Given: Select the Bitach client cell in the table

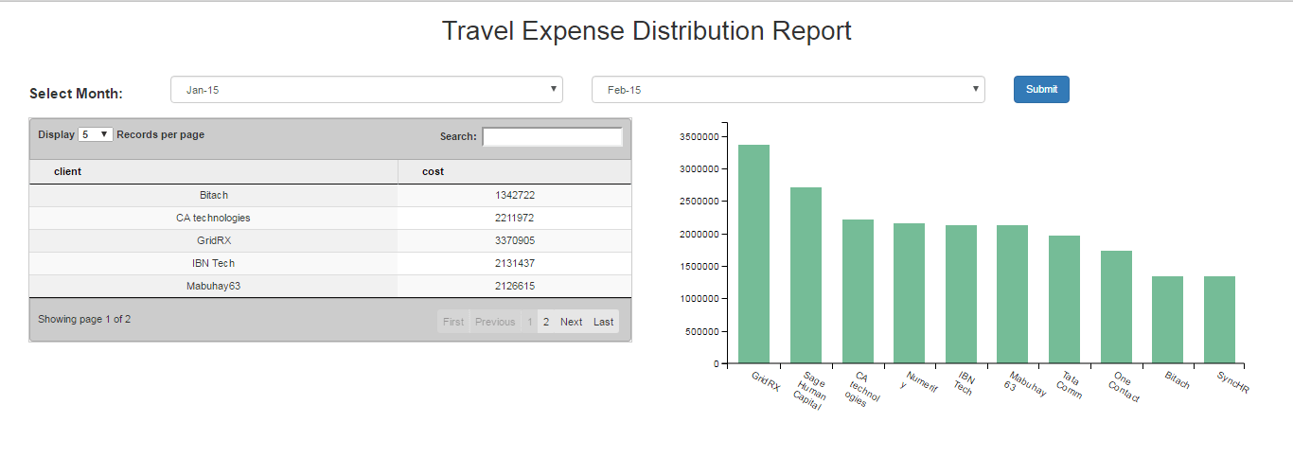Looking at the screenshot, I should coord(214,195).
